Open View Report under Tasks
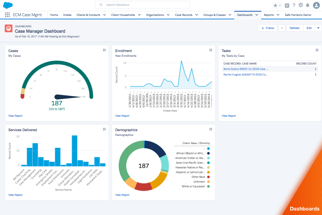The height and width of the screenshot is (215, 322). [229, 116]
